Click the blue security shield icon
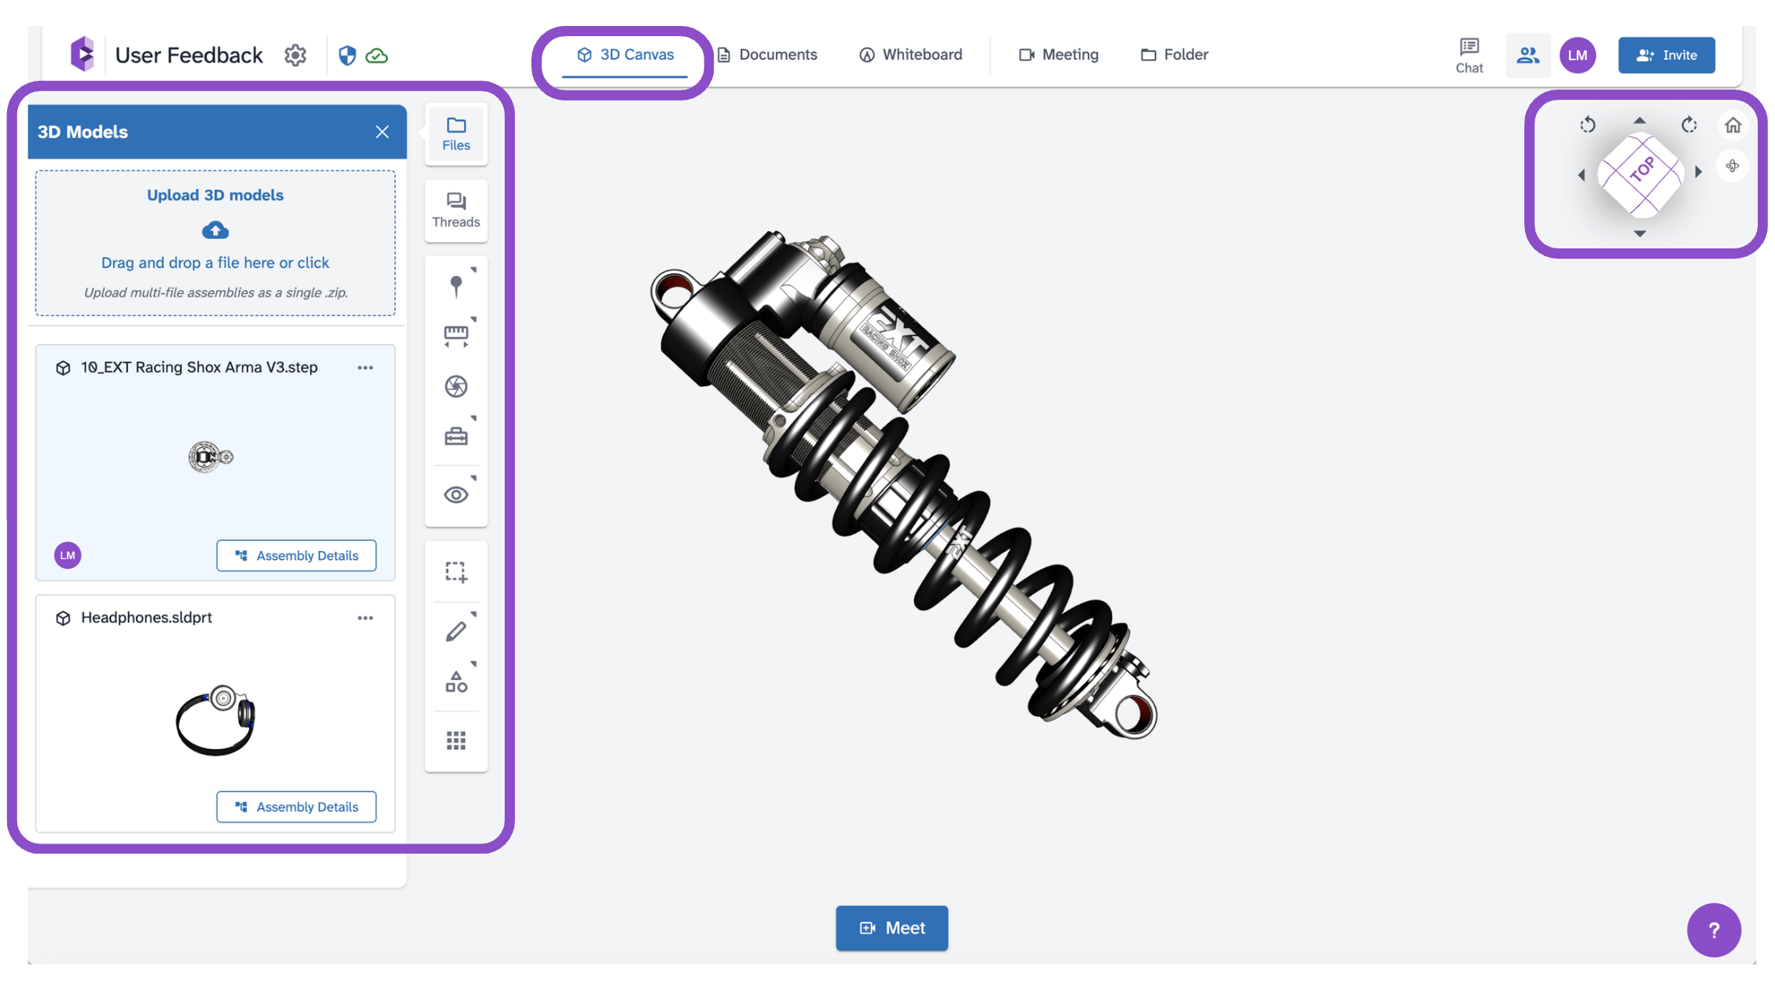This screenshot has width=1775, height=981. point(347,55)
